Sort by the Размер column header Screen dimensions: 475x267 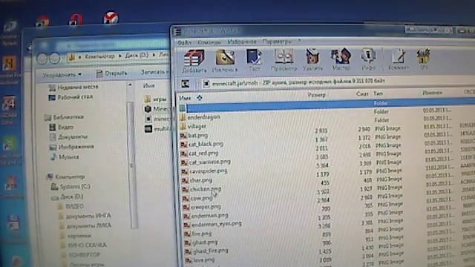point(317,95)
